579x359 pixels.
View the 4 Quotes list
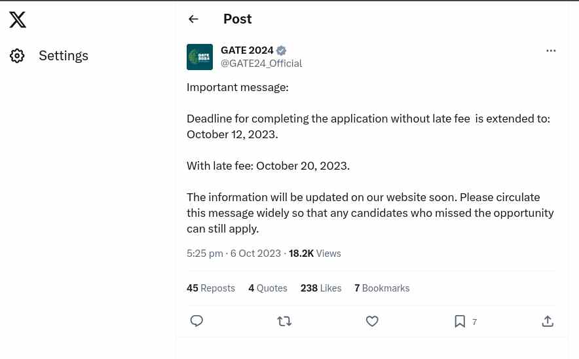[268, 288]
